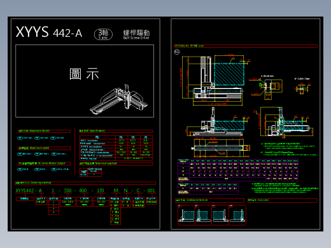Viewport: 331px width, 248px height.
Task: Click the Maximum Speed section header
Action: tap(44, 148)
